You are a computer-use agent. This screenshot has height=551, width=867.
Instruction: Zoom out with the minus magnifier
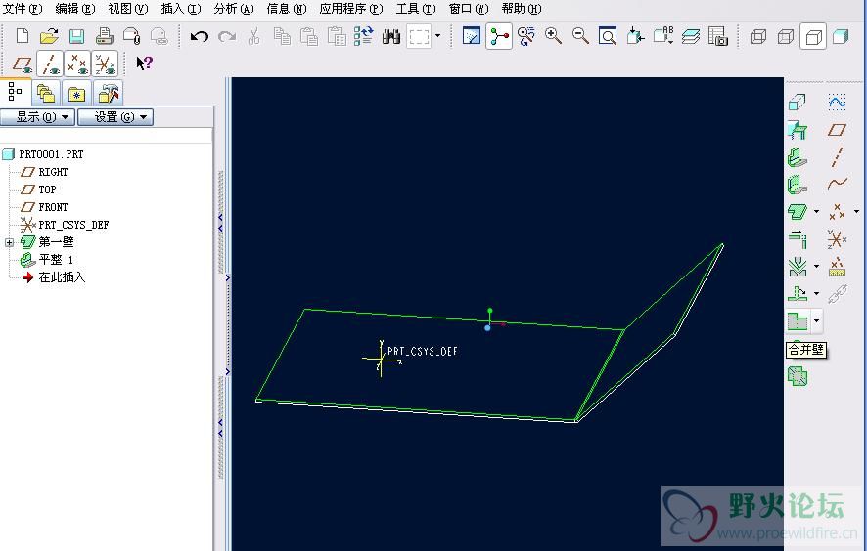[580, 36]
